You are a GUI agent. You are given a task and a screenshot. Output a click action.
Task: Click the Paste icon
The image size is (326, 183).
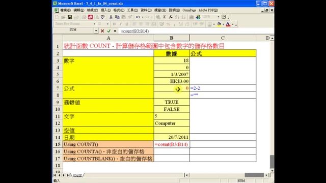point(124,17)
